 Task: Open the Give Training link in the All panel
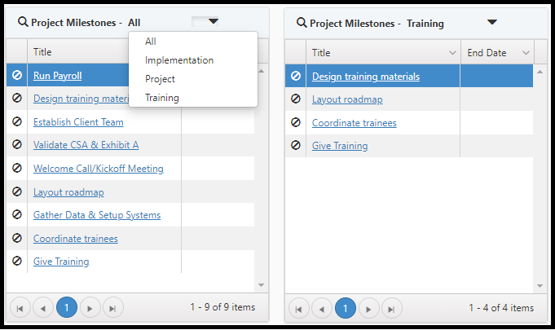61,262
